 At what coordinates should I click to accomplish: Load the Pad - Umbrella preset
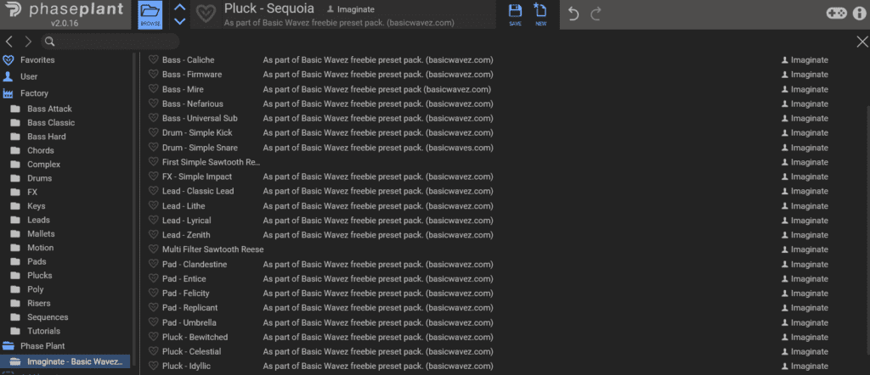(189, 322)
